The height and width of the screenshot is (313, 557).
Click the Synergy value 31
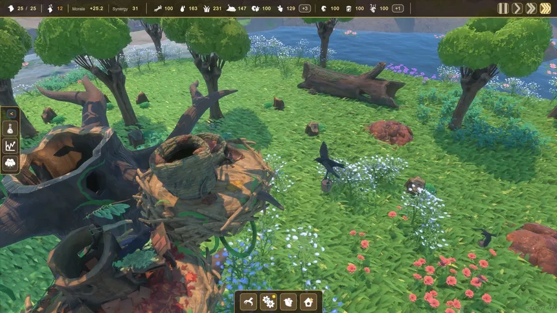[135, 8]
